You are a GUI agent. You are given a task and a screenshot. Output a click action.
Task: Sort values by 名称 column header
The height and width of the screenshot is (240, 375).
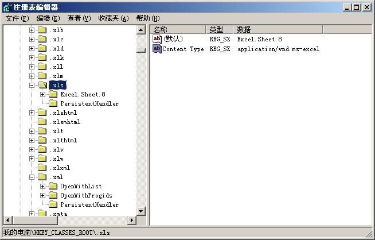(x=178, y=29)
